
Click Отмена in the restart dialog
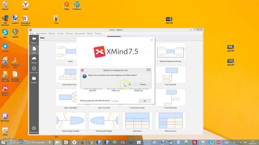(x=143, y=84)
